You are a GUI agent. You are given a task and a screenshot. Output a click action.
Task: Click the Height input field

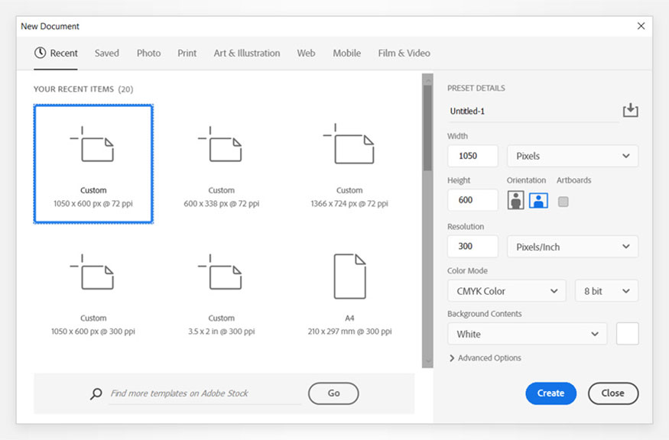[473, 200]
